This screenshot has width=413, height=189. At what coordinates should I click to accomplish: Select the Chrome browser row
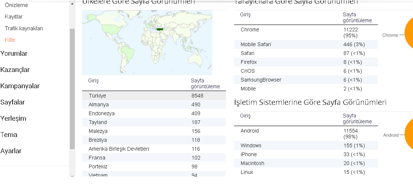(306, 32)
